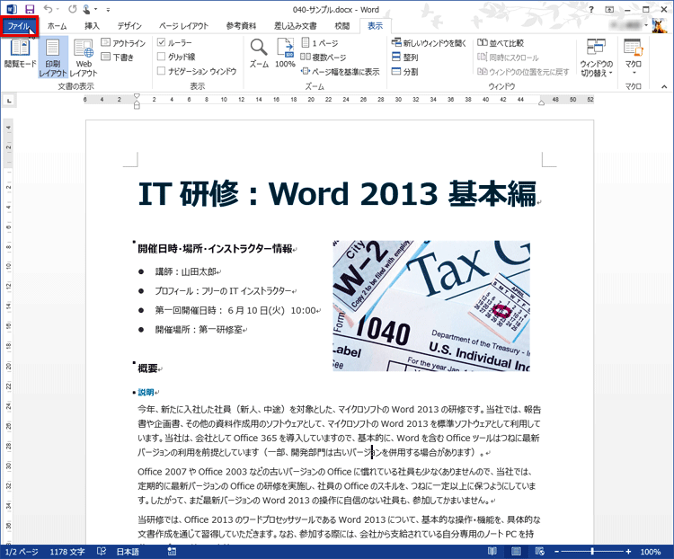Click 並べて比較 button
This screenshot has height=559, width=674.
tap(501, 42)
